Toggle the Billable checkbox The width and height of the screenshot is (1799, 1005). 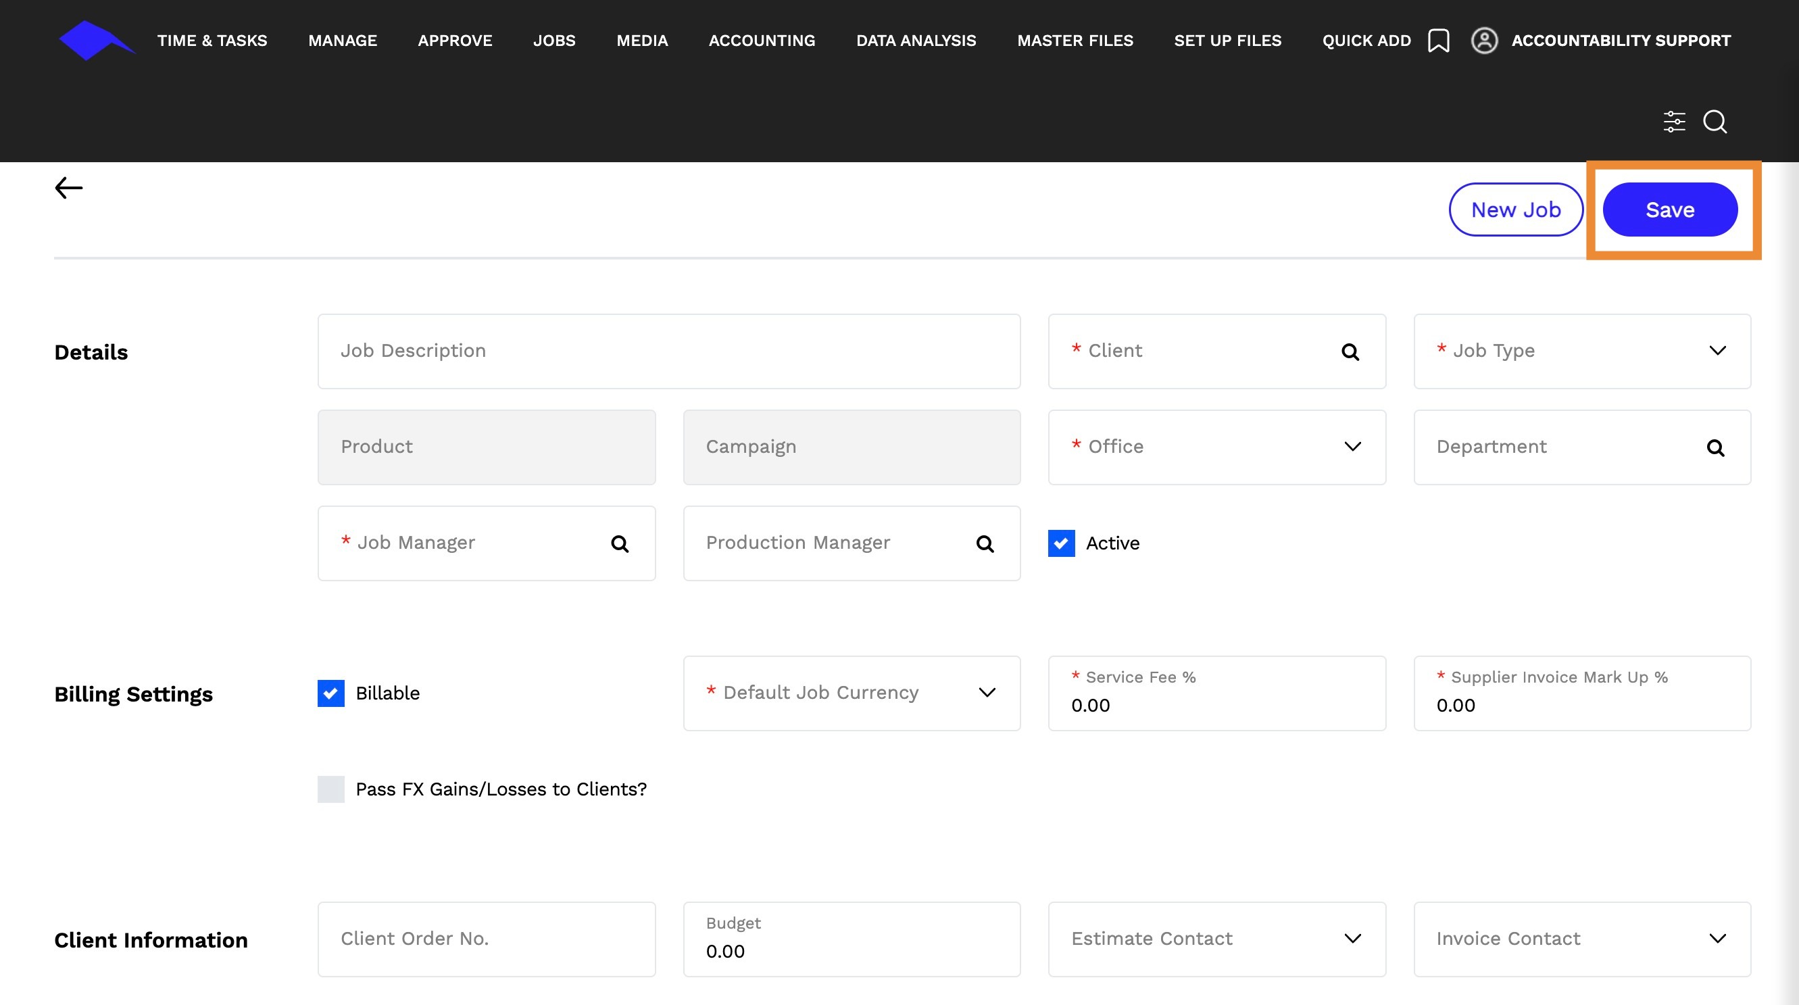(x=331, y=693)
